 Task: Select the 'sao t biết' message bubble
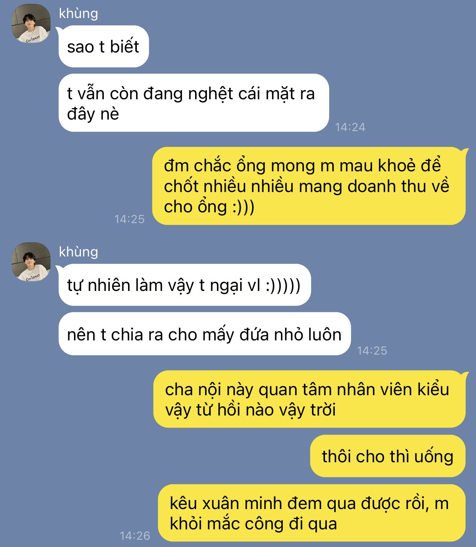[103, 46]
